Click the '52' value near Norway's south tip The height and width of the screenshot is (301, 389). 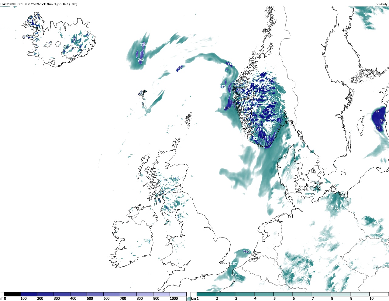tap(255, 139)
